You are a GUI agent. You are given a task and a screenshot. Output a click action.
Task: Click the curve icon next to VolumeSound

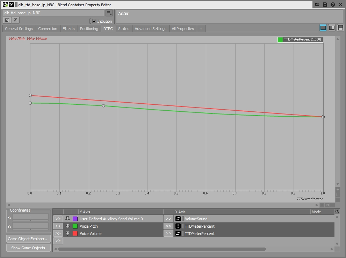pos(178,219)
